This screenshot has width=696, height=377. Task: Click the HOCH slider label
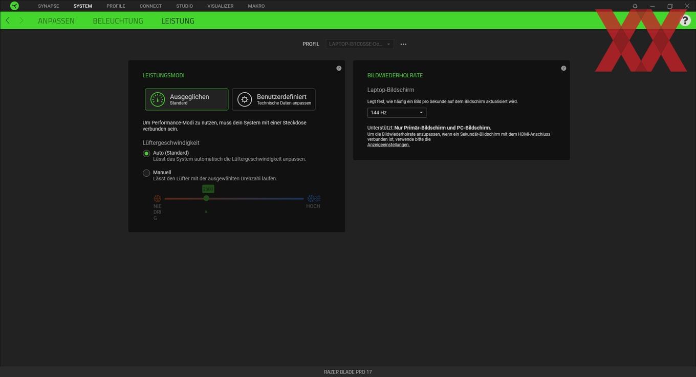click(x=313, y=206)
